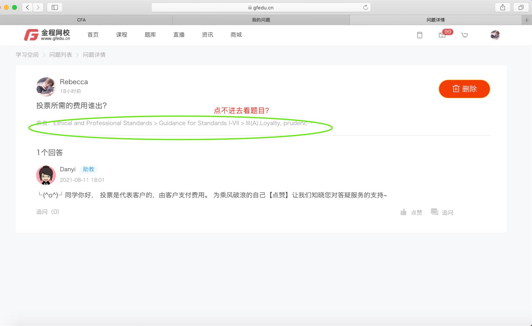The height and width of the screenshot is (326, 532).
Task: Click the mobile phone icon in header
Action: pyautogui.click(x=419, y=35)
